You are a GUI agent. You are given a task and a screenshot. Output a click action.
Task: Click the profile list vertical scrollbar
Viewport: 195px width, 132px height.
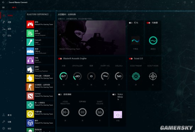[x=55, y=70]
